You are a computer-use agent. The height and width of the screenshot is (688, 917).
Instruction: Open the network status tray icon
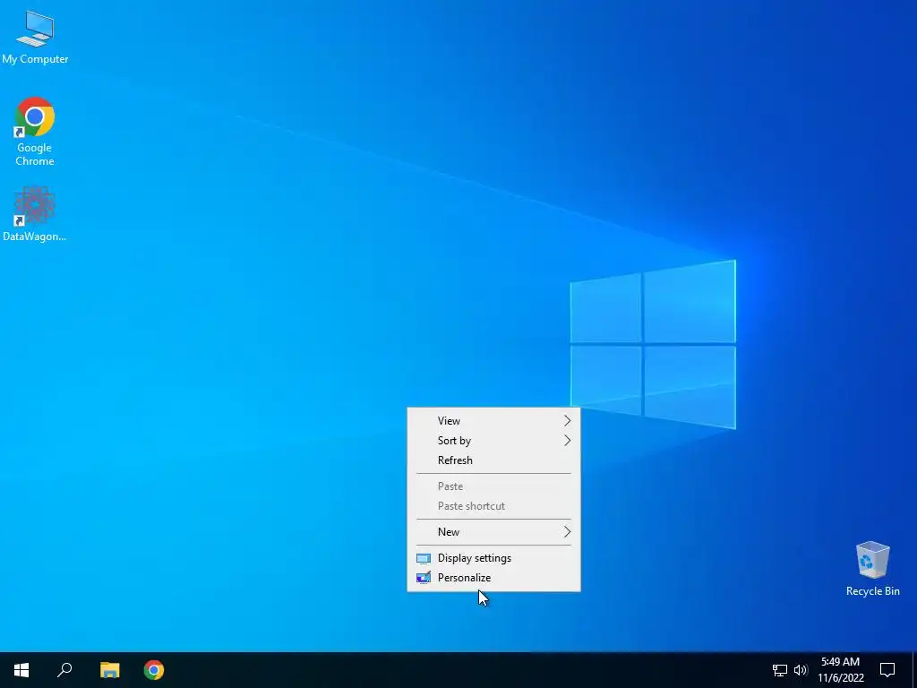coord(780,670)
